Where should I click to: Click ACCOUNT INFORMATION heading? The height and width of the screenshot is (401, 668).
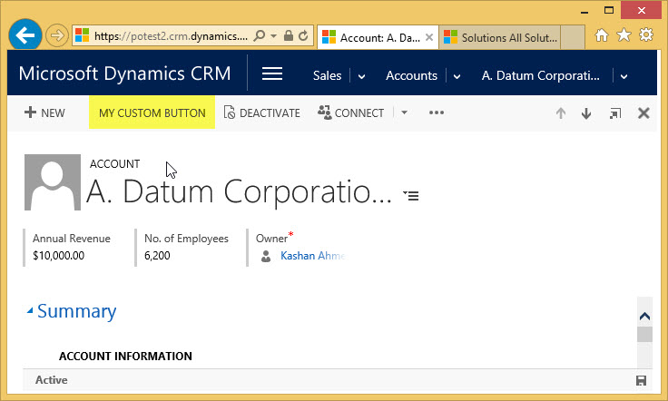click(125, 356)
